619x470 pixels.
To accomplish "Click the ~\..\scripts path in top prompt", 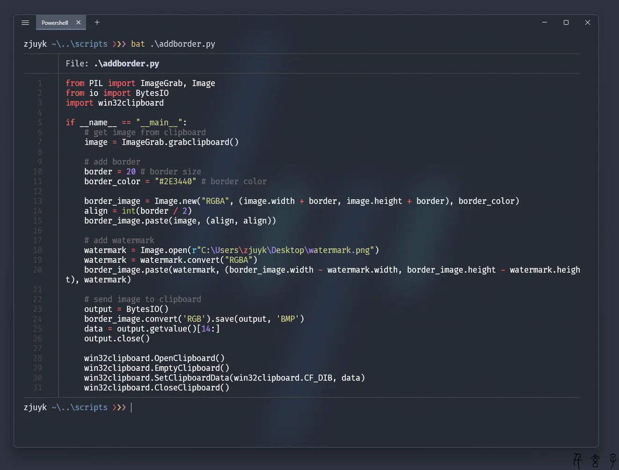I will (x=79, y=44).
